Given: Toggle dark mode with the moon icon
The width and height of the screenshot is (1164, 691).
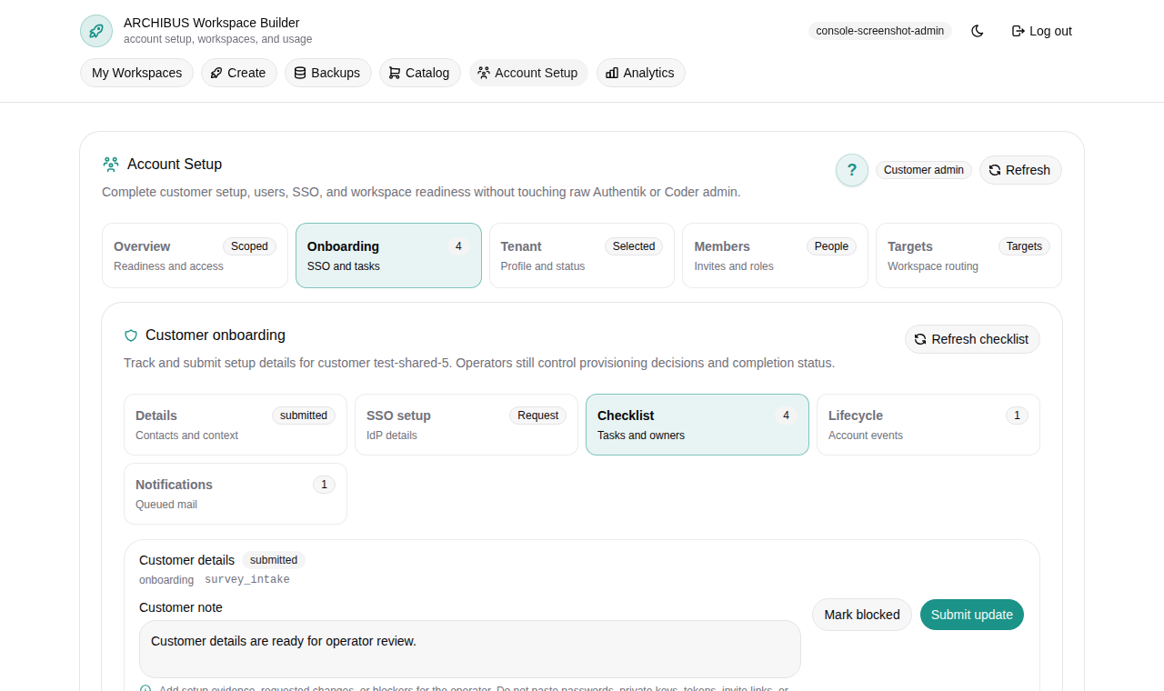Looking at the screenshot, I should point(977,30).
